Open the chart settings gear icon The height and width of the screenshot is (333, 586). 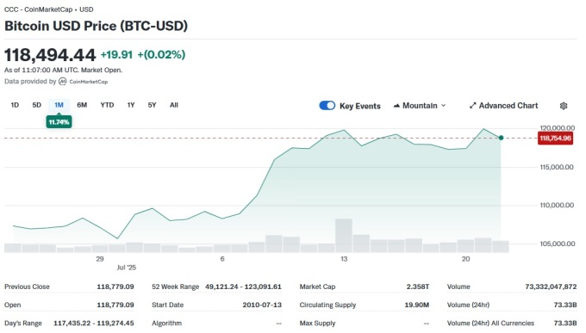pyautogui.click(x=564, y=106)
